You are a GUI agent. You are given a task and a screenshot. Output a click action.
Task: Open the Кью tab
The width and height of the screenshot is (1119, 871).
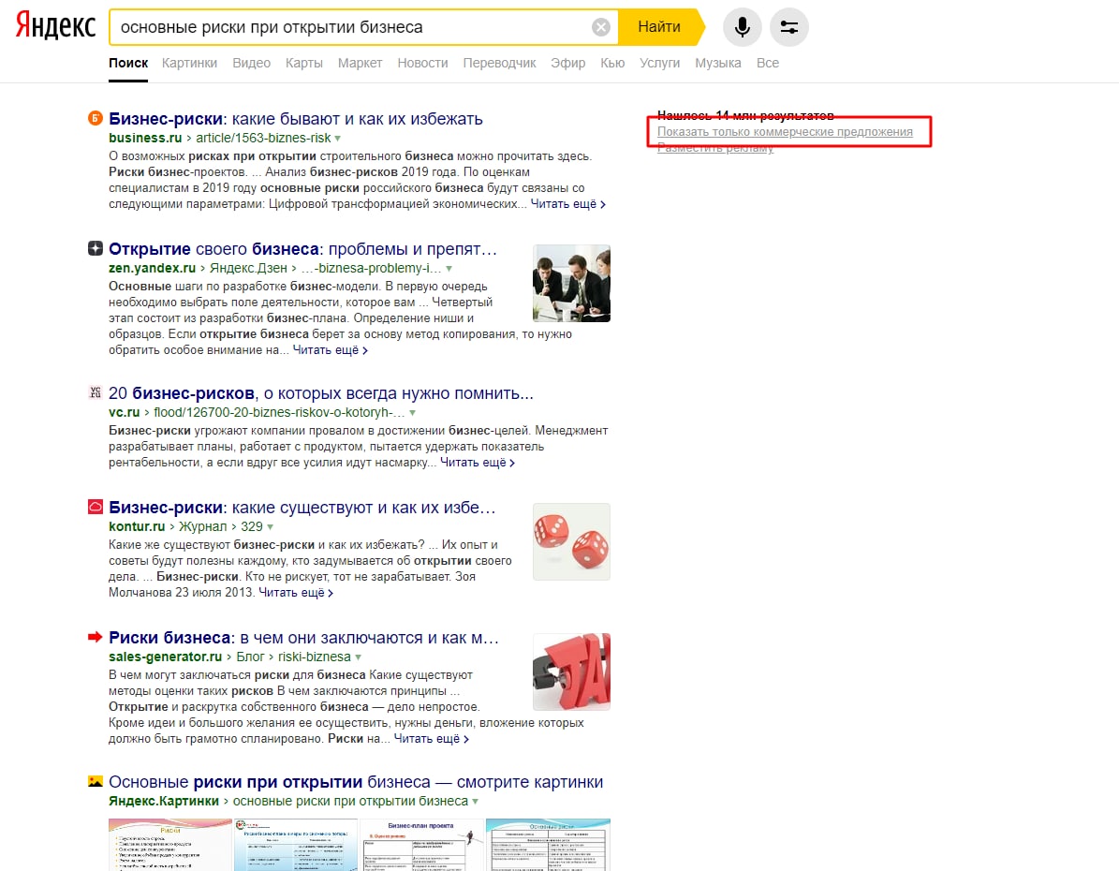coord(612,63)
